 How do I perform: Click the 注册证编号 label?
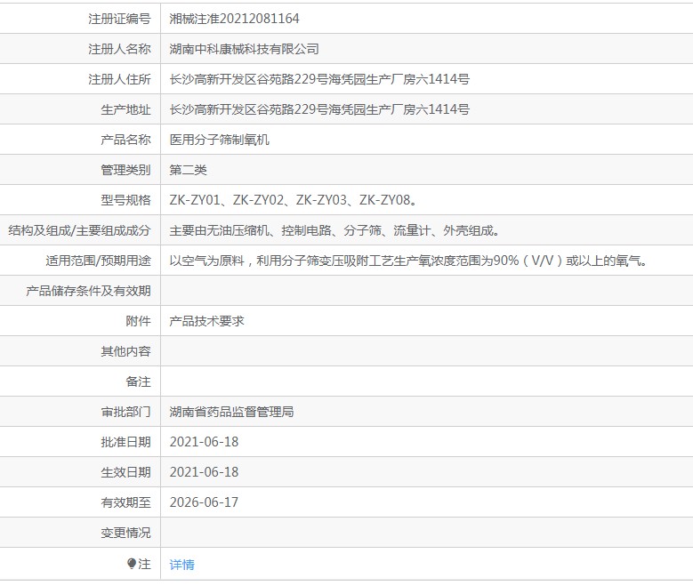coord(119,19)
